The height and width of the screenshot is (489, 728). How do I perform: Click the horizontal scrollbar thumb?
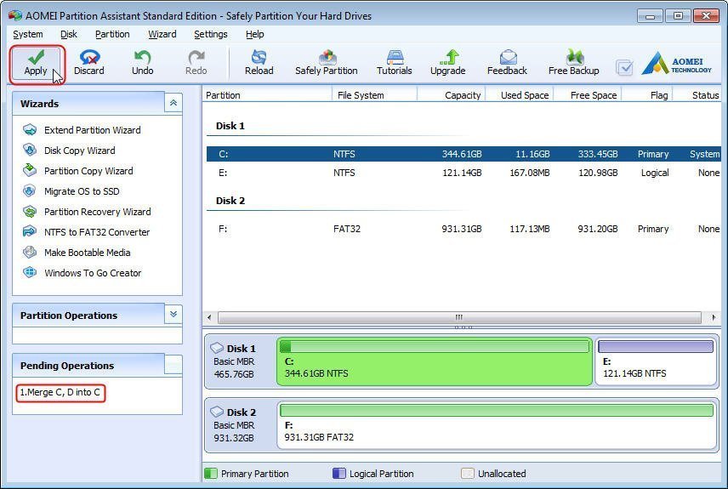459,317
